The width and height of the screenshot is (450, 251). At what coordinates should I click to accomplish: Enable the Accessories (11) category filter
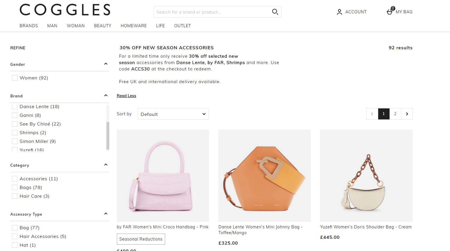(15, 179)
